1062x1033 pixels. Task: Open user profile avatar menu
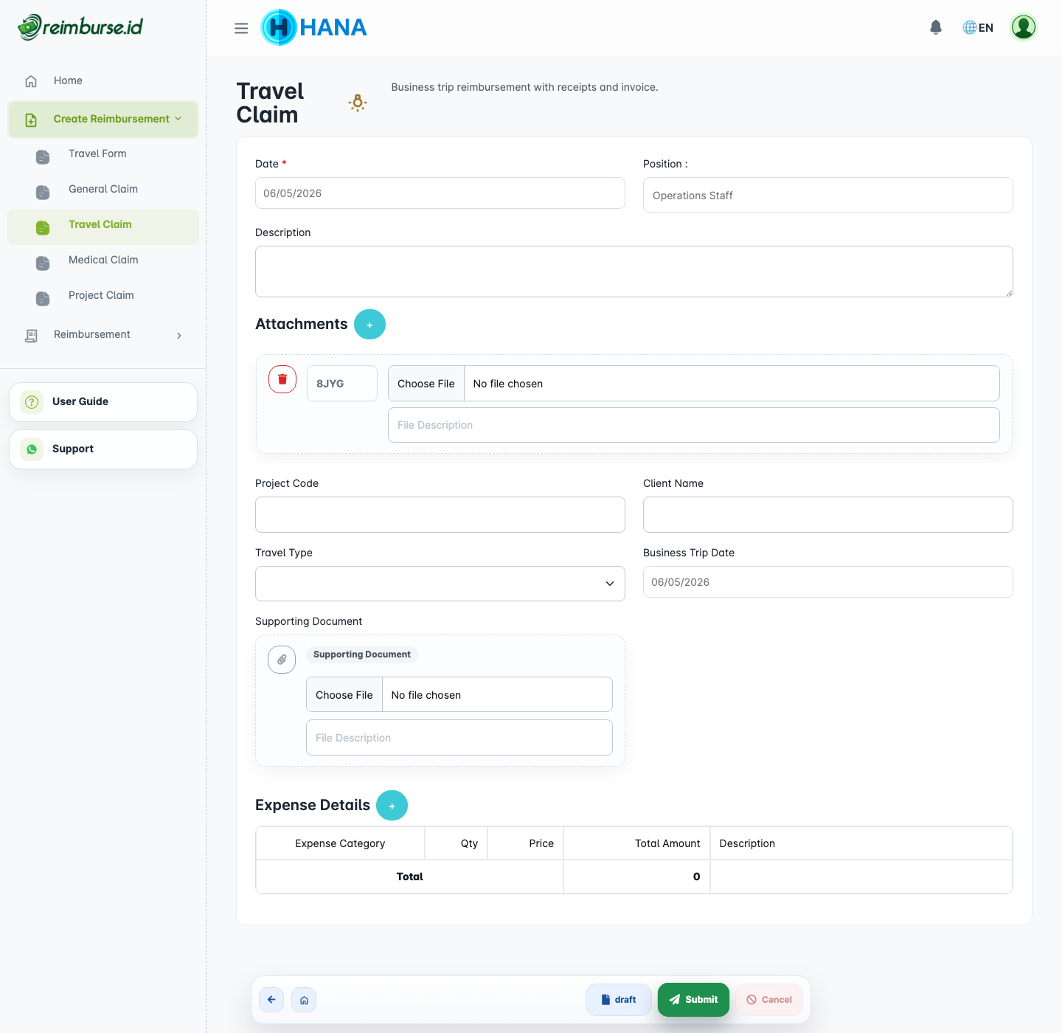[x=1024, y=27]
